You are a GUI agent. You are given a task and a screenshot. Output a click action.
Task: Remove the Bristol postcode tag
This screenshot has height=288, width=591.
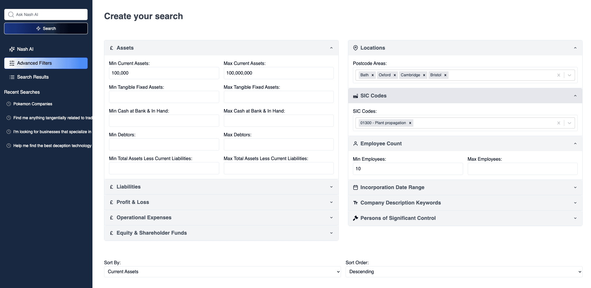click(445, 75)
